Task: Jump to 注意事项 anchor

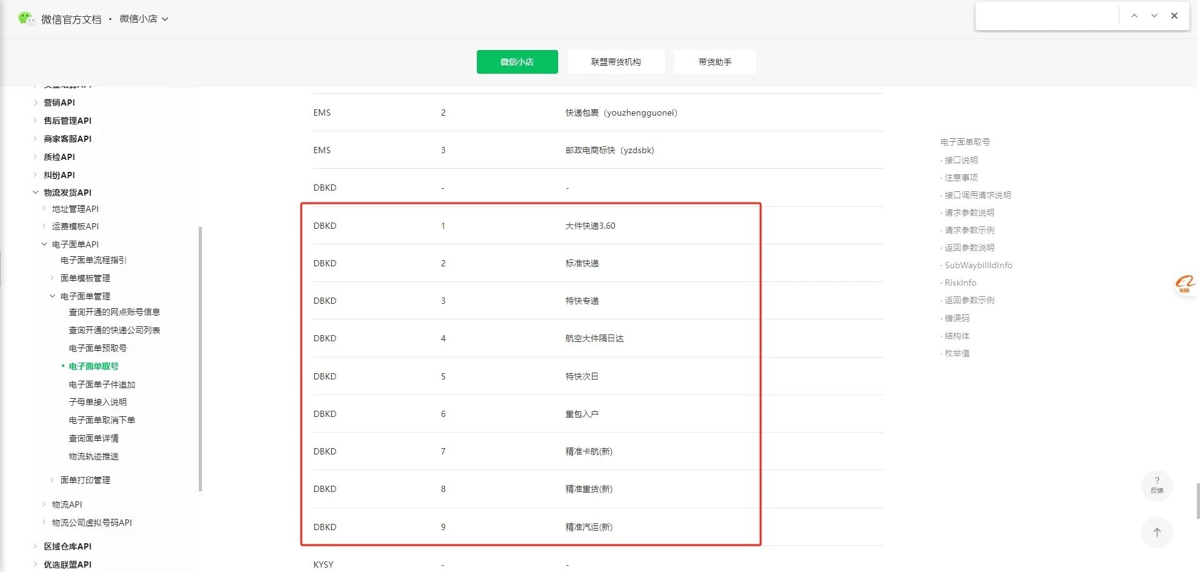Action: (961, 178)
